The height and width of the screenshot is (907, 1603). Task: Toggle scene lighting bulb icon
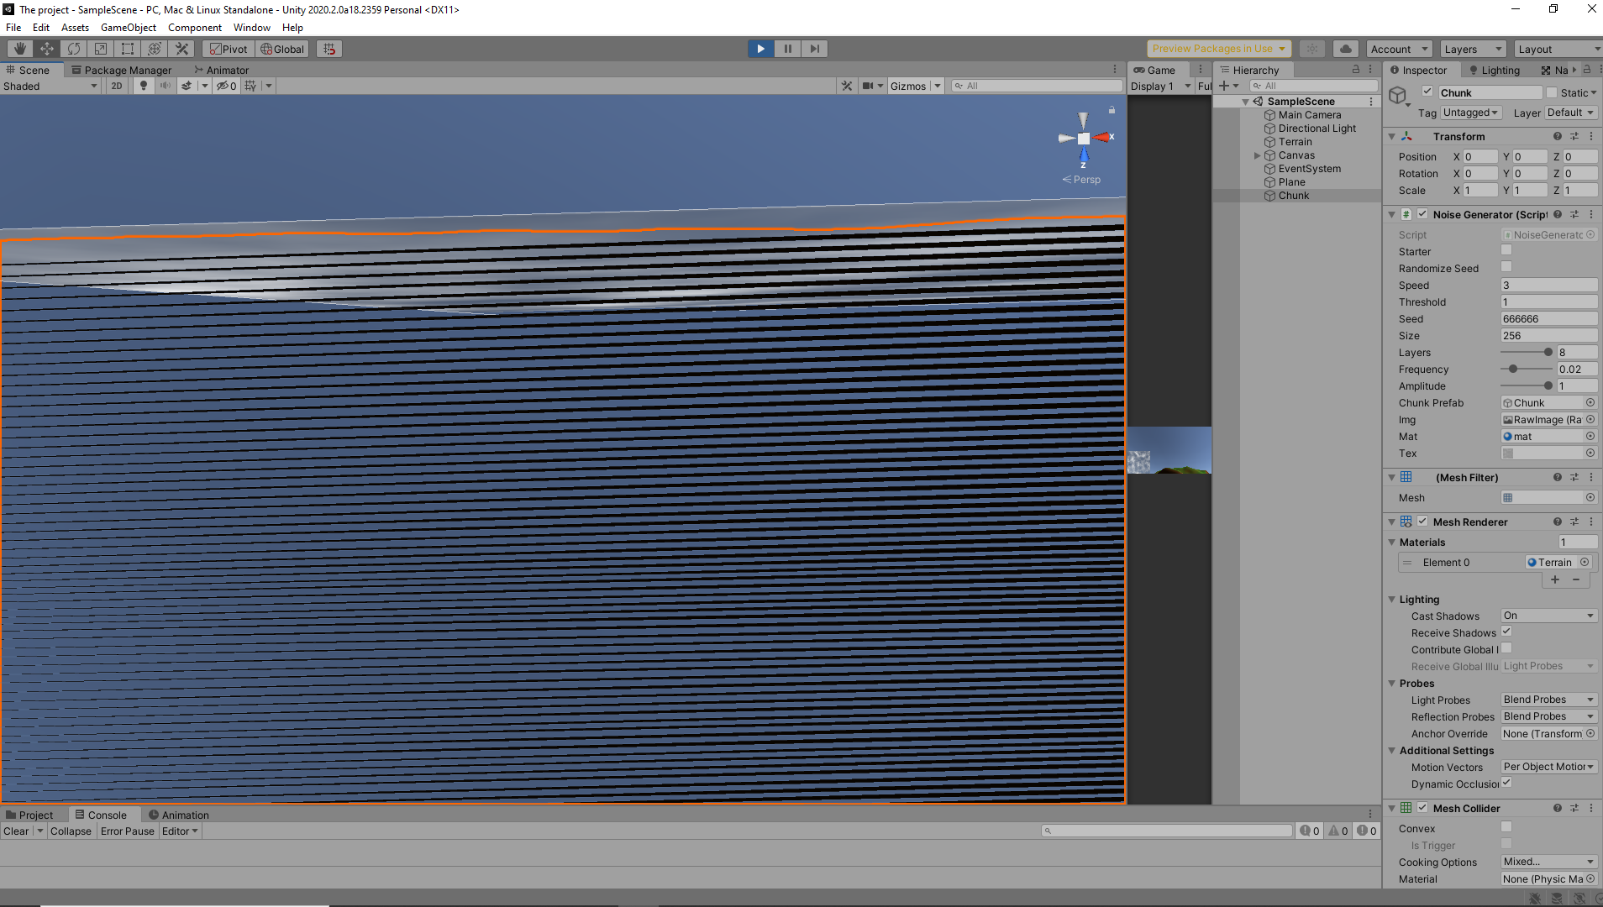click(x=144, y=86)
